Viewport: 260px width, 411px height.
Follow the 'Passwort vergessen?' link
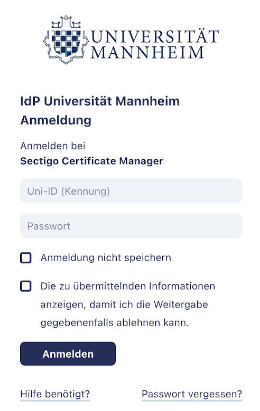[x=192, y=394]
